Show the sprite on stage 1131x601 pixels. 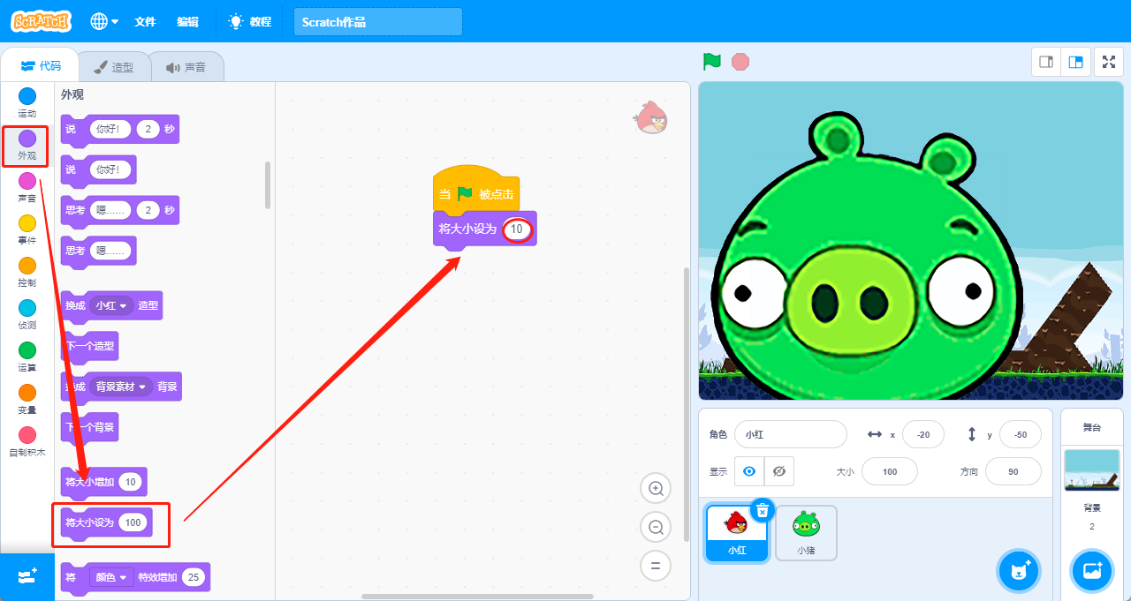[749, 471]
